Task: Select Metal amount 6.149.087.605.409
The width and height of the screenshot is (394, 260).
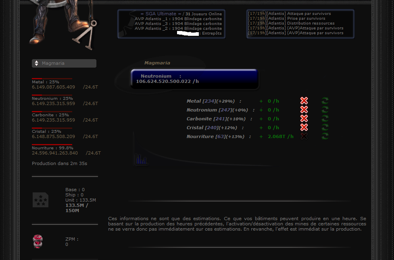Action: click(x=54, y=87)
